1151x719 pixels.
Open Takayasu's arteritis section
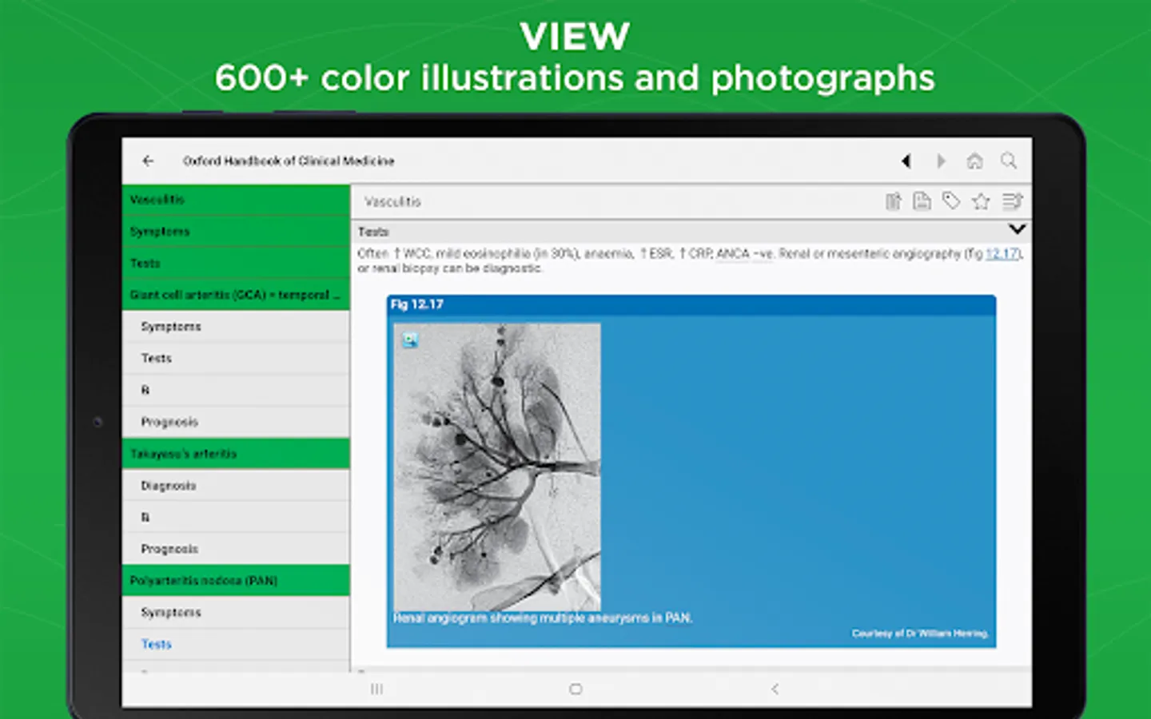click(236, 454)
